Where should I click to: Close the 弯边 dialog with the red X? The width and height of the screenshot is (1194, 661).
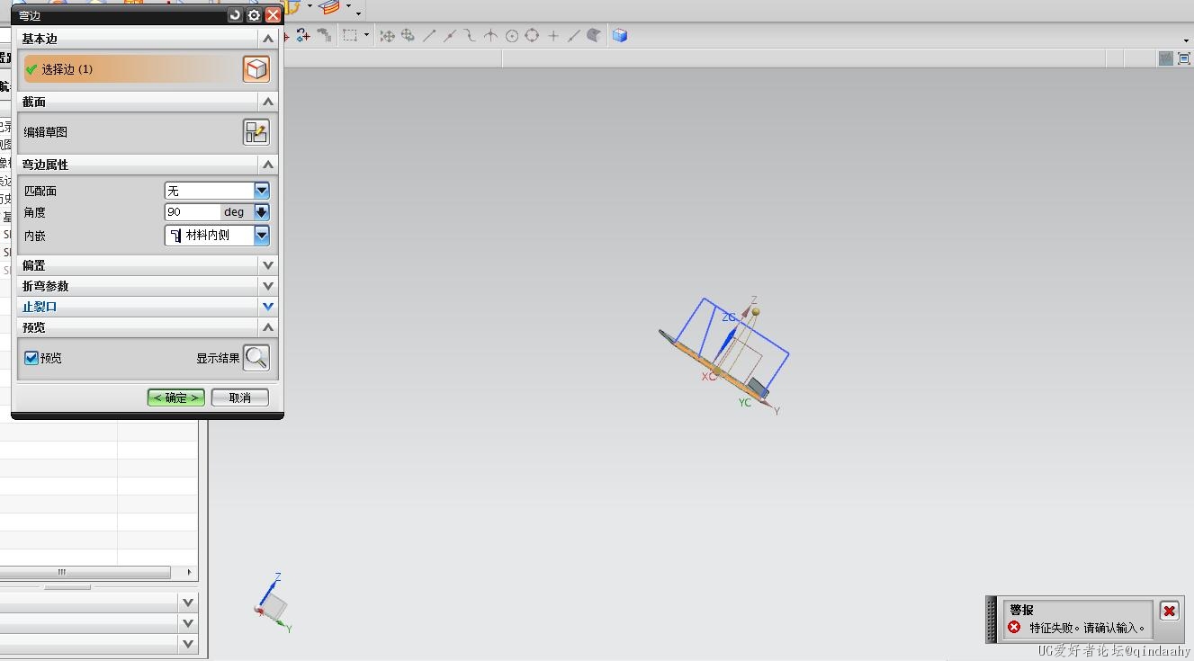(273, 15)
